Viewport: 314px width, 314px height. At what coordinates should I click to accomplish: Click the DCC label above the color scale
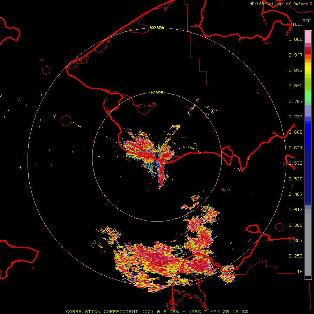(306, 21)
